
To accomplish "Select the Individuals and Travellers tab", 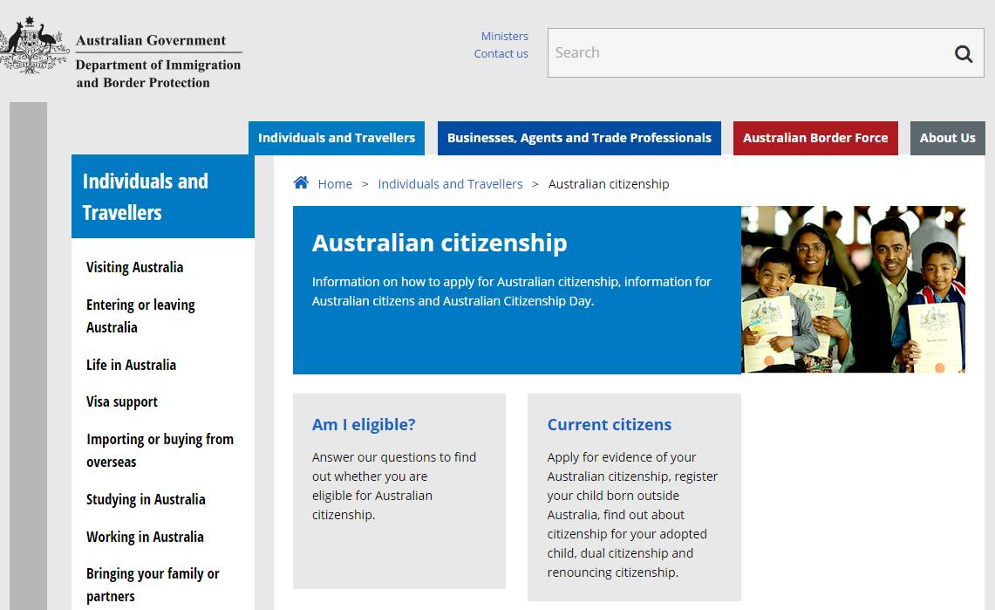I will pyautogui.click(x=337, y=138).
